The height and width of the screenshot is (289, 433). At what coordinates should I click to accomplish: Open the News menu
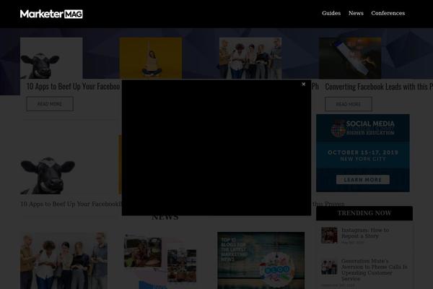(x=356, y=13)
